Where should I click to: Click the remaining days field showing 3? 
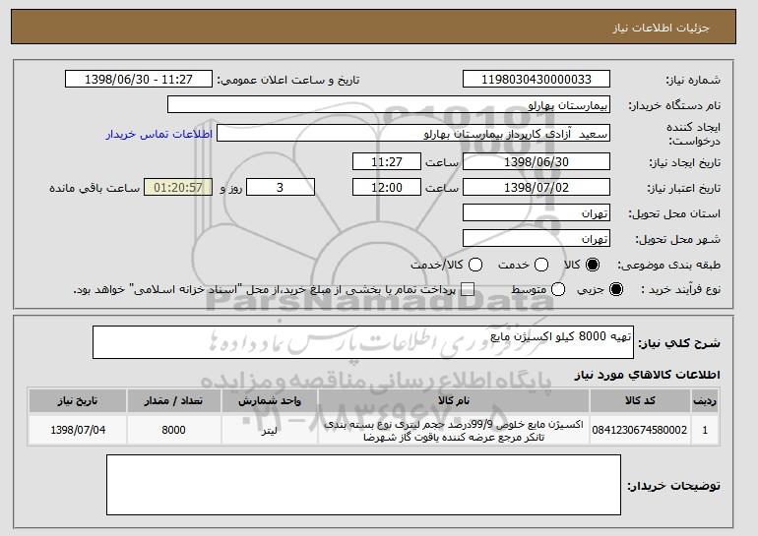[x=281, y=188]
